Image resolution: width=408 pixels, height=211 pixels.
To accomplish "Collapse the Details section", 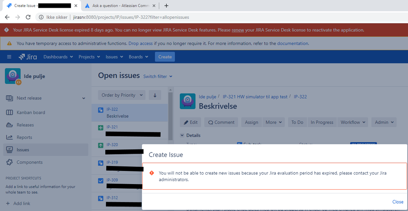I will point(182,135).
